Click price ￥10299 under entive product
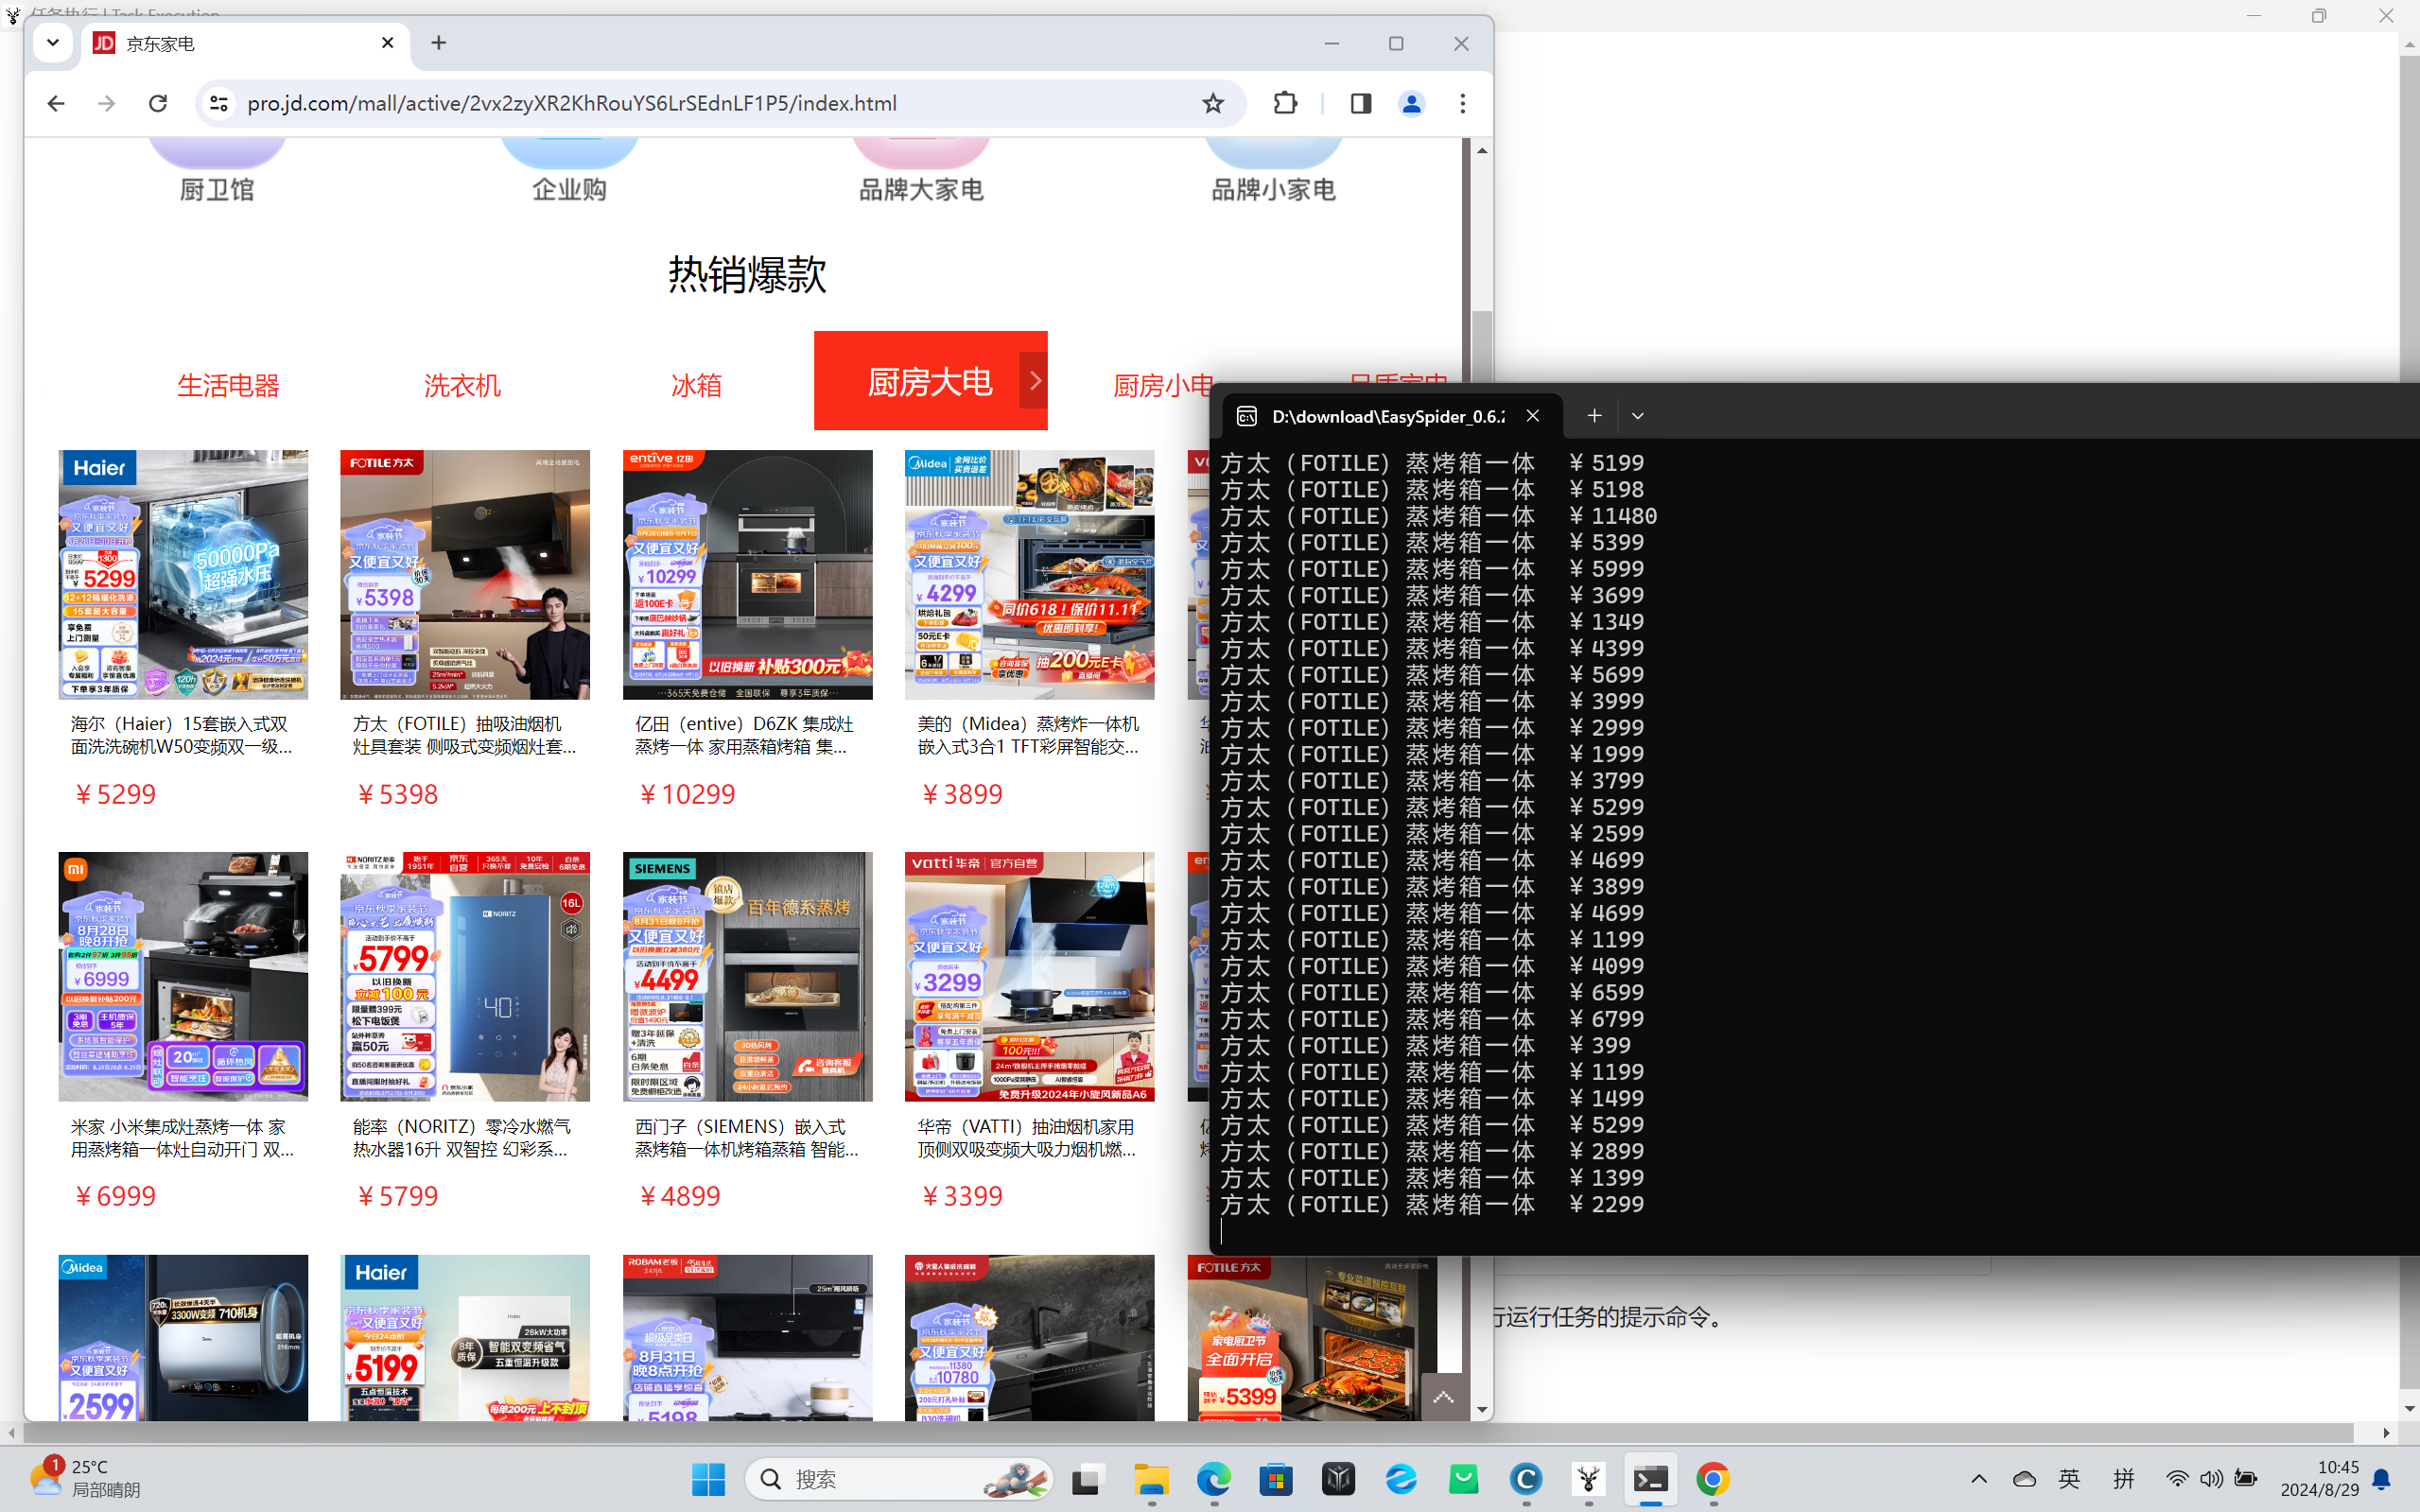2420x1512 pixels. 687,794
